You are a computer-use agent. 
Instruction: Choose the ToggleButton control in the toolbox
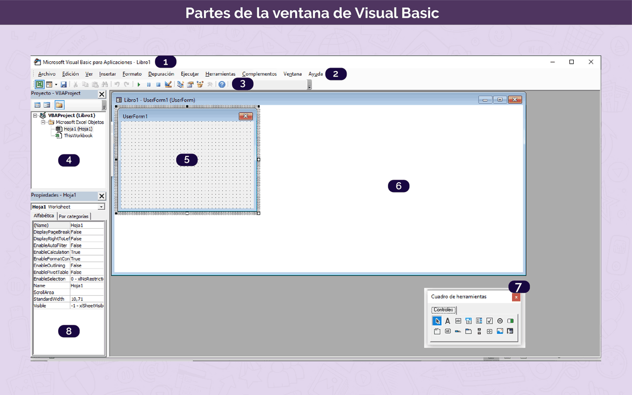[510, 321]
